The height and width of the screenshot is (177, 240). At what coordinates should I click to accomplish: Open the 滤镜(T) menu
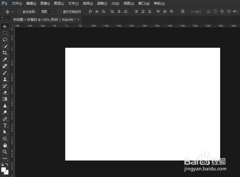coord(102,3)
